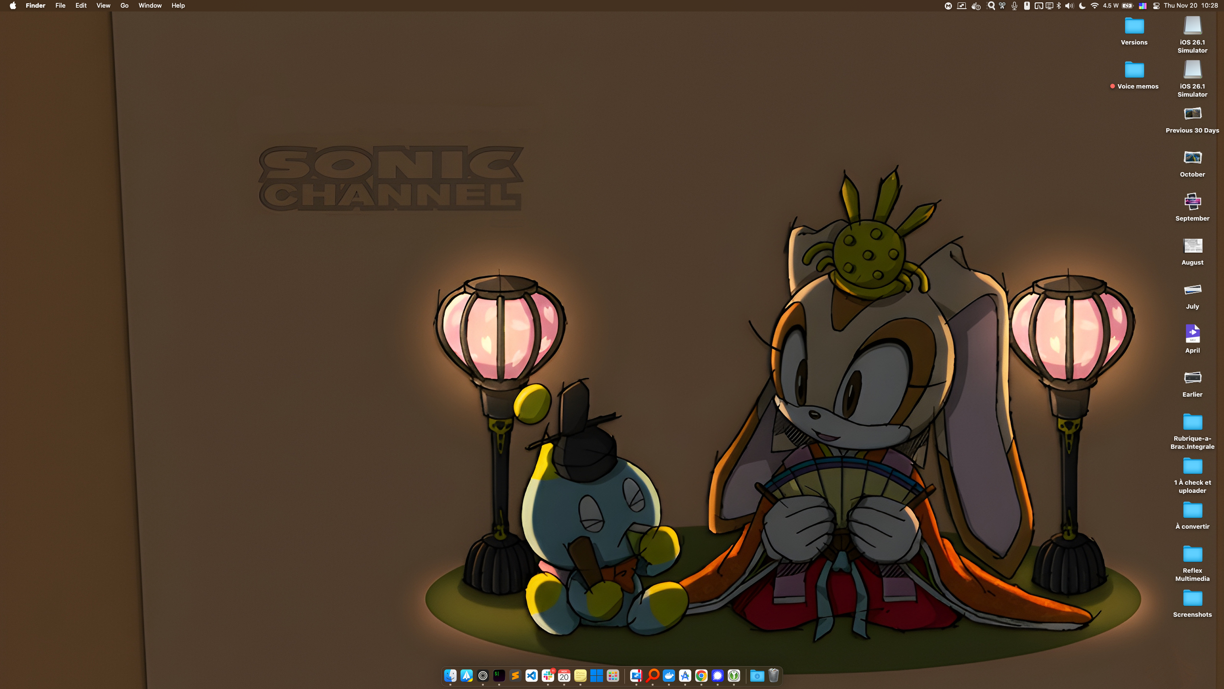Open Google Chrome from the Dock
Screen dimensions: 1224x689
[701, 676]
